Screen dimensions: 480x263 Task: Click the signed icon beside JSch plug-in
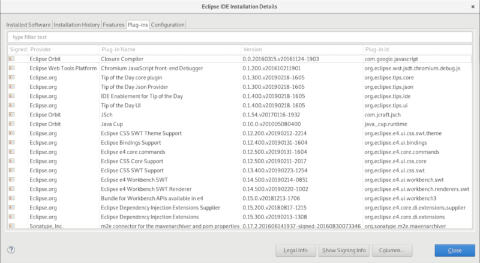click(x=11, y=114)
